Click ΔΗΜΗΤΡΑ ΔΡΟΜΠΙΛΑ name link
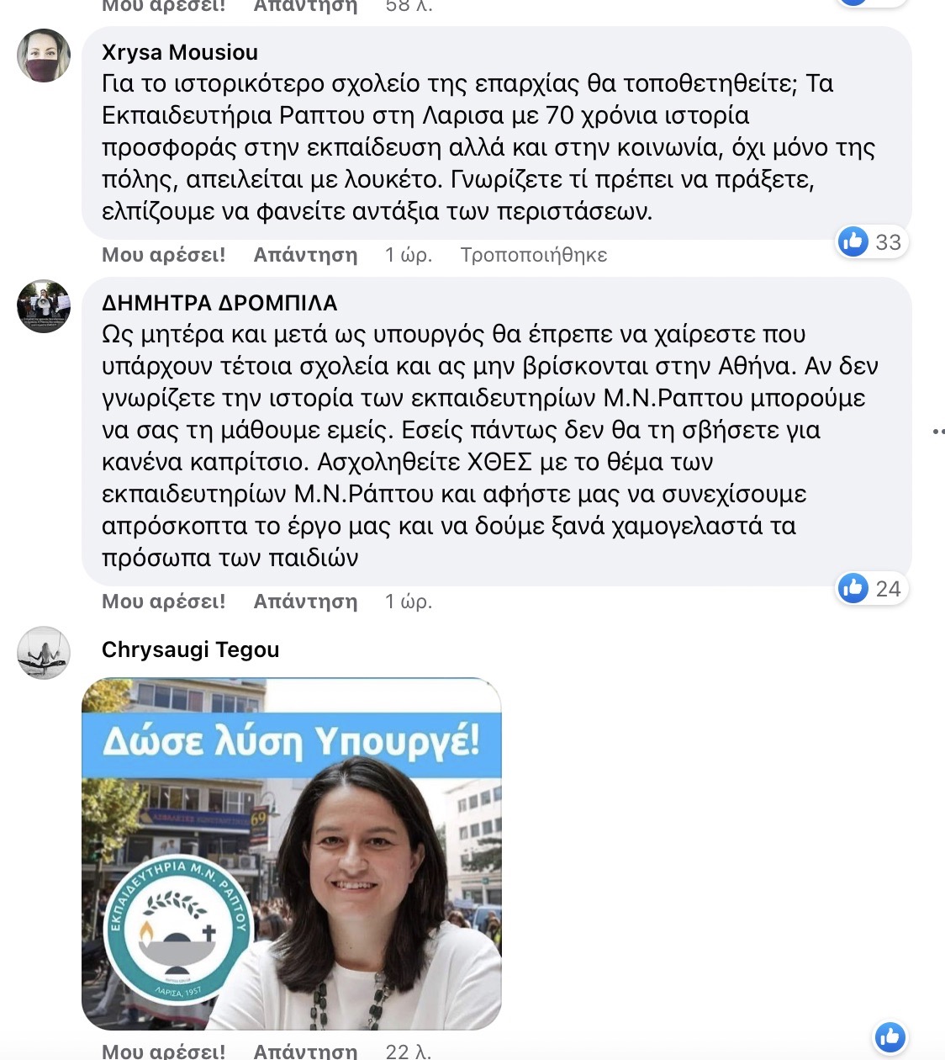 pos(219,303)
